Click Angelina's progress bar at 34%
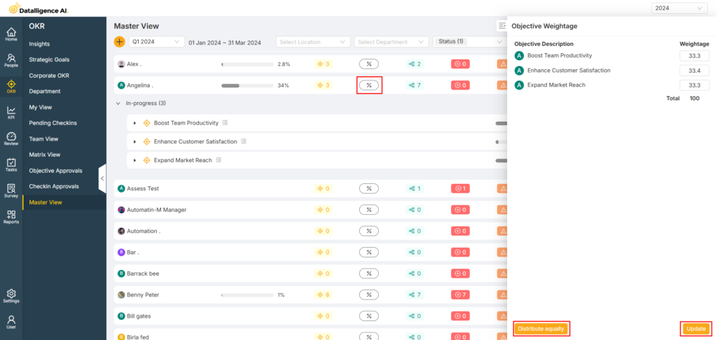This screenshot has width=717, height=340. click(x=247, y=85)
